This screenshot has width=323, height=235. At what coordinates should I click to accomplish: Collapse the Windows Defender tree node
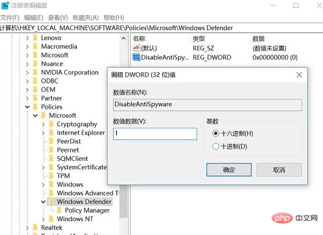pos(43,202)
